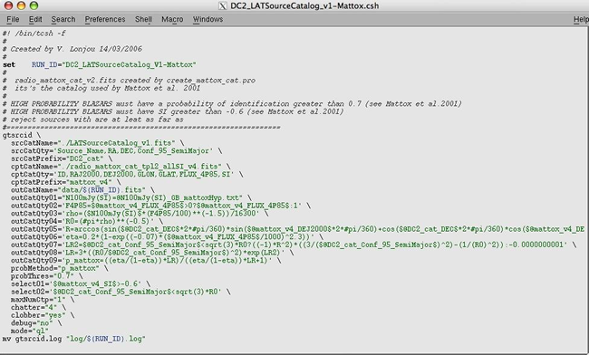Screen dimensions: 589x355
Task: Open the Search menu
Action: (63, 19)
